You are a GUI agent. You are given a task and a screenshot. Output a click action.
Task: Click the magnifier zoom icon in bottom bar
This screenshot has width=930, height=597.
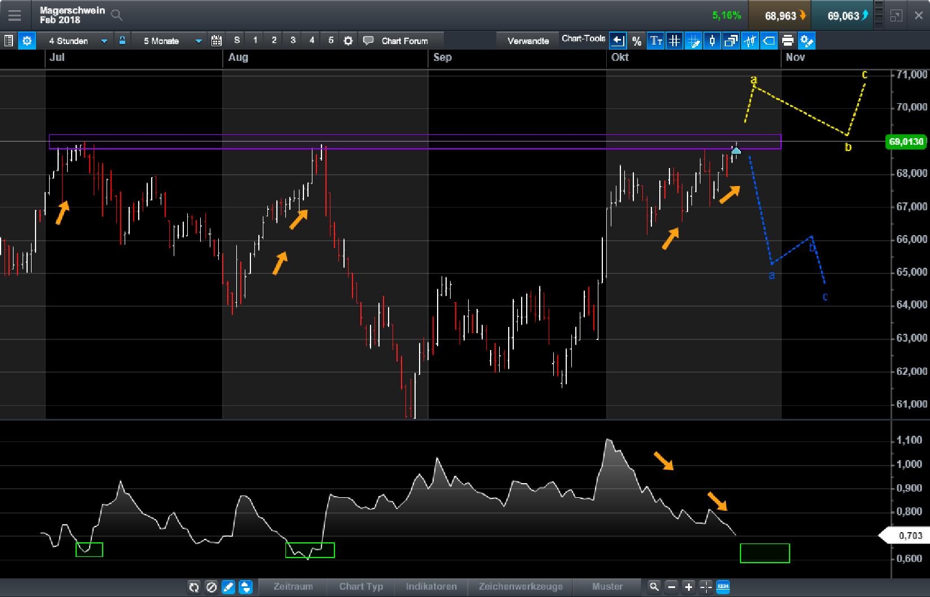[654, 587]
